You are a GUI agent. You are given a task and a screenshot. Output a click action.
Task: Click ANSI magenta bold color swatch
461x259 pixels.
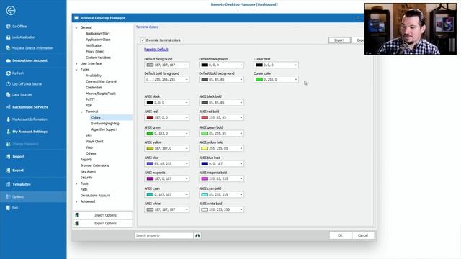[205, 179]
